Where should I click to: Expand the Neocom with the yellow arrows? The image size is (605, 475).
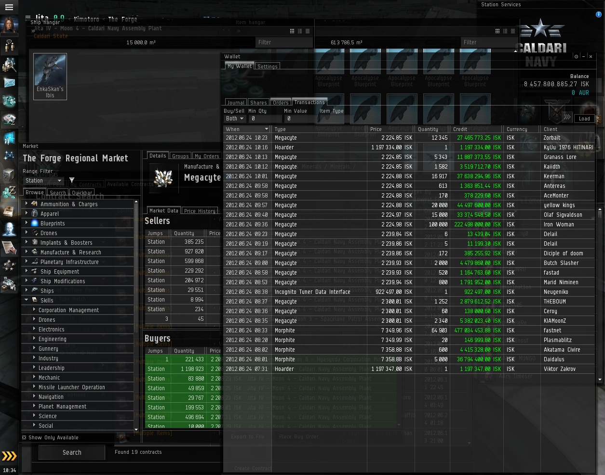click(x=9, y=456)
